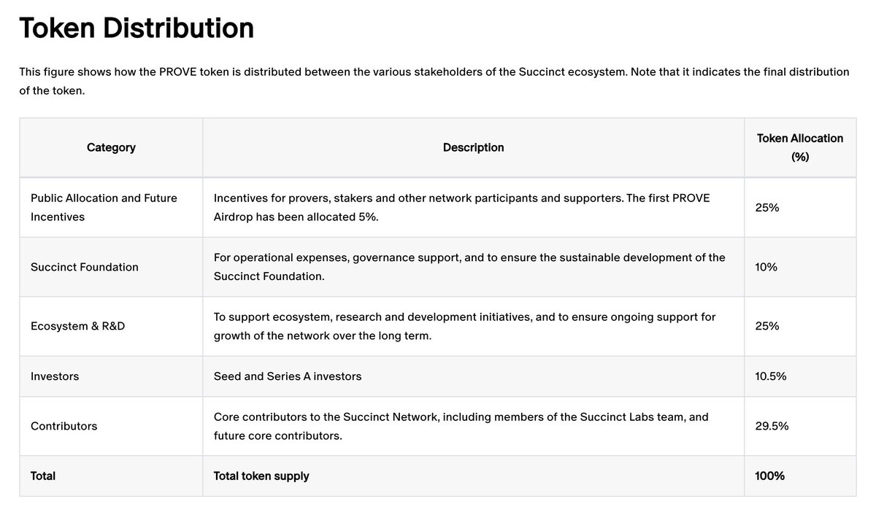Click the Token Allocation (%) column header

800,147
